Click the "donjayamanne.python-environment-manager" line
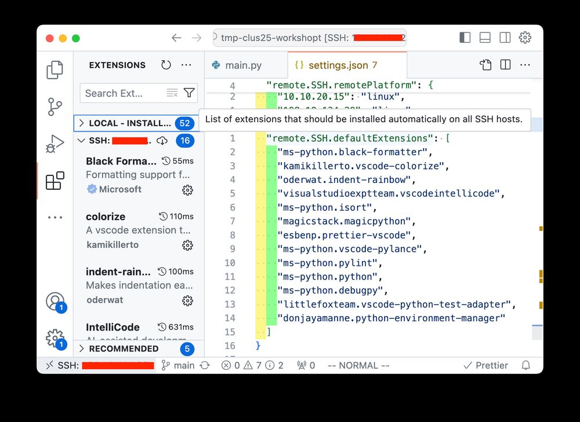 pyautogui.click(x=391, y=318)
